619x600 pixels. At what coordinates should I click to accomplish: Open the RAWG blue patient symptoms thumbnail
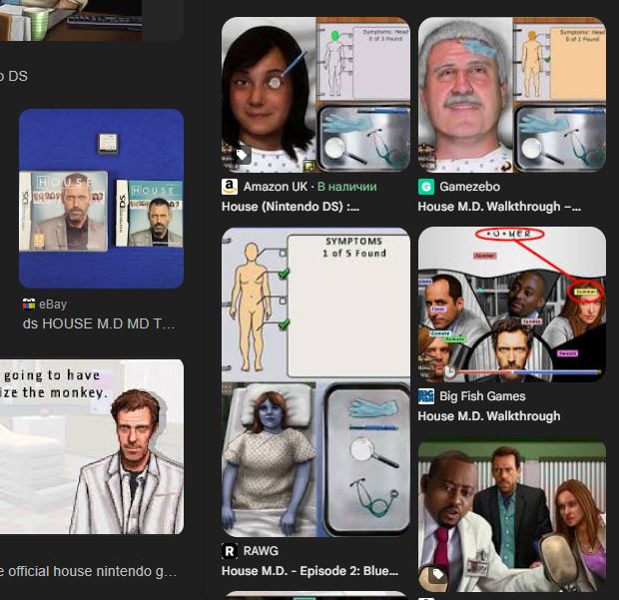pyautogui.click(x=315, y=382)
